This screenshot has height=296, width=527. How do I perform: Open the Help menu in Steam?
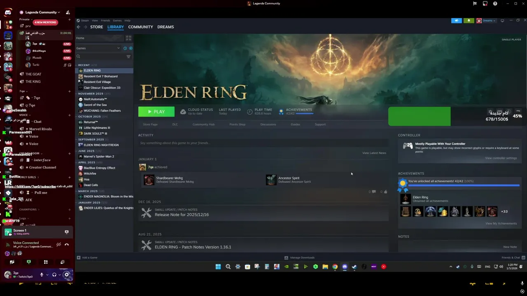(x=128, y=20)
